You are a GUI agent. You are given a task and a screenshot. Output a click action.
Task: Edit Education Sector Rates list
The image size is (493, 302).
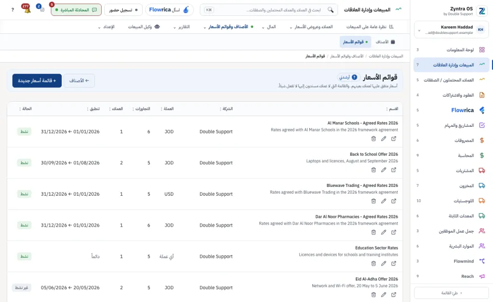384,263
